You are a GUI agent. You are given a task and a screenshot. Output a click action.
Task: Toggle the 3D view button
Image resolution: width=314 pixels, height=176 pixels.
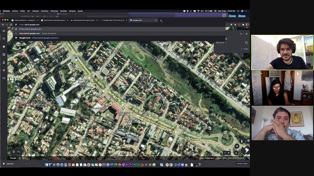(237, 146)
